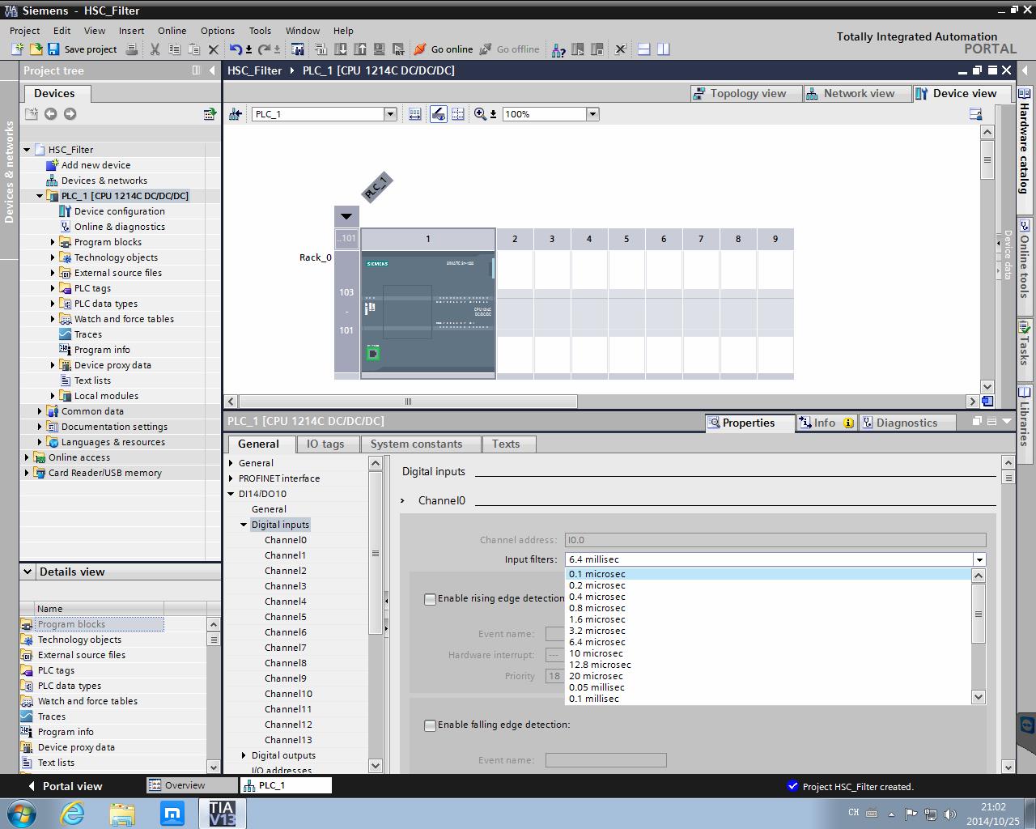Select 0.8 microsec filter option
1036x829 pixels.
click(x=597, y=608)
